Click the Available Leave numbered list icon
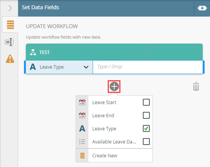This screenshot has height=167, width=210. 82,142
